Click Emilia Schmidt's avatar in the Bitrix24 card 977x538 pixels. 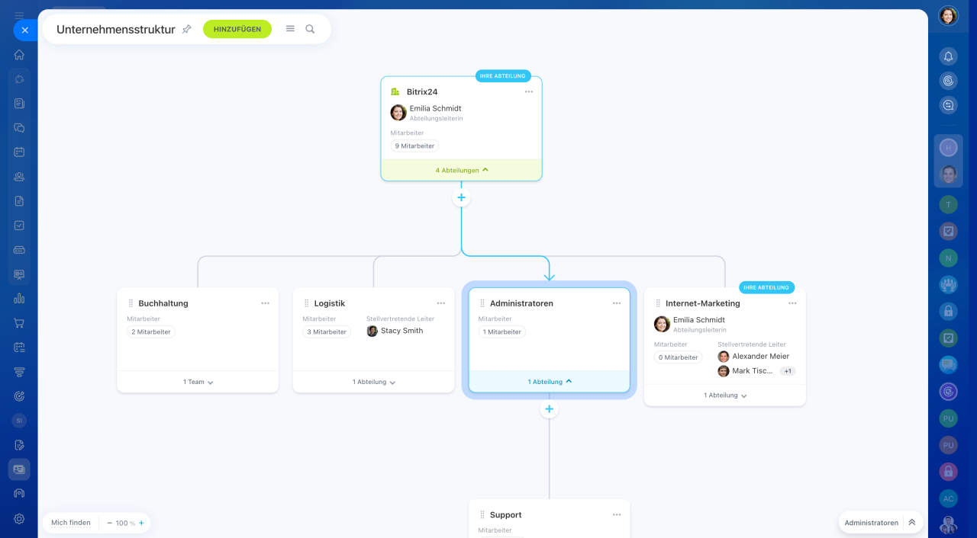(398, 113)
